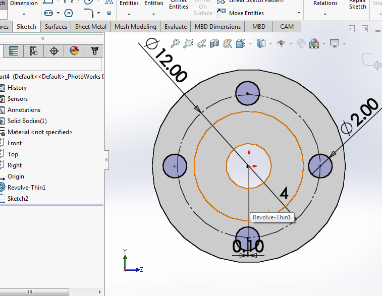
Task: Click the feature tree horizontal scrollbar
Action: pyautogui.click(x=34, y=292)
